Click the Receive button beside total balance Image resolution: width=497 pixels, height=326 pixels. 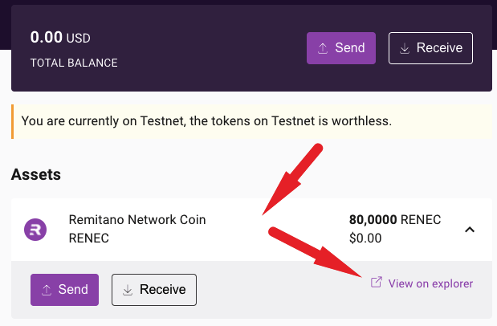tap(430, 48)
